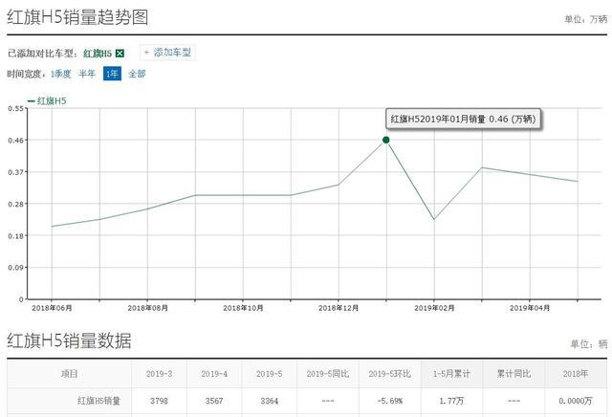Click the 2019-5环比 column header

pos(389,374)
